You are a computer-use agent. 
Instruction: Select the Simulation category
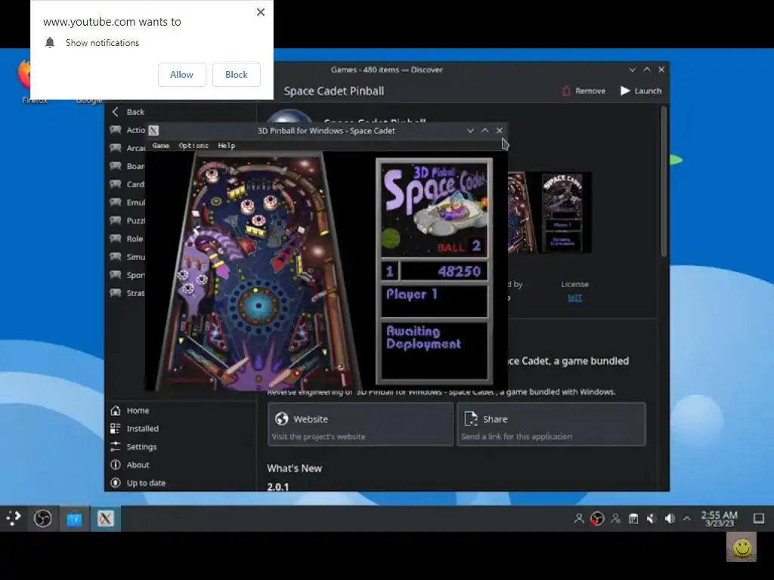pos(127,257)
